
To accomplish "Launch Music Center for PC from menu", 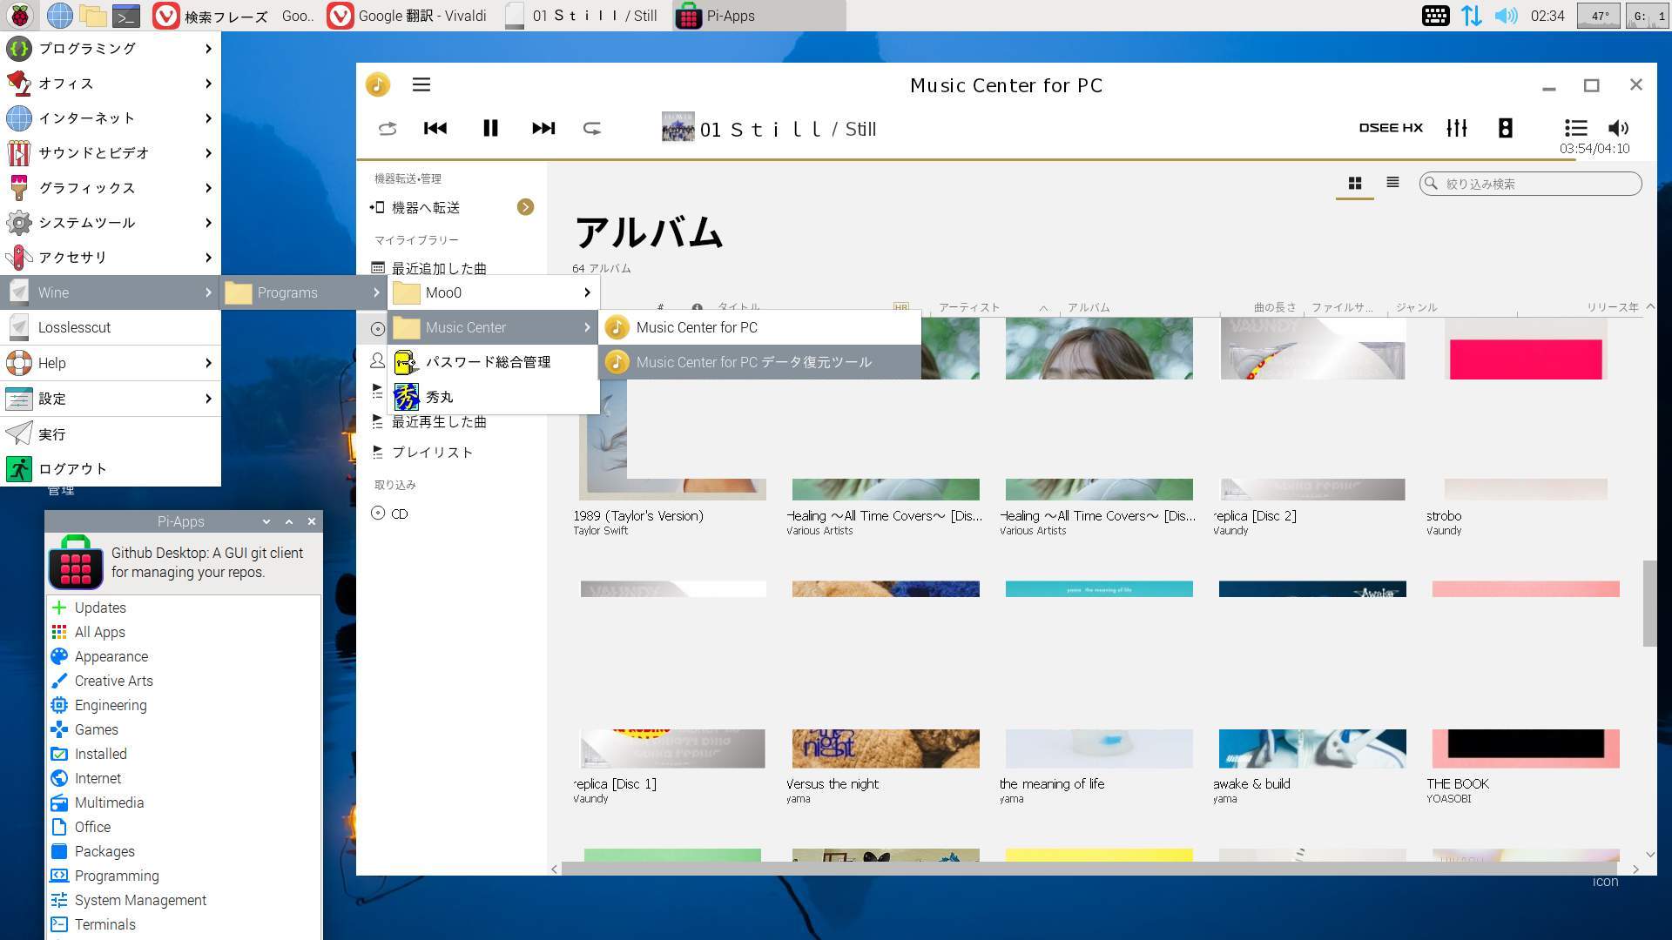I will coord(697,327).
